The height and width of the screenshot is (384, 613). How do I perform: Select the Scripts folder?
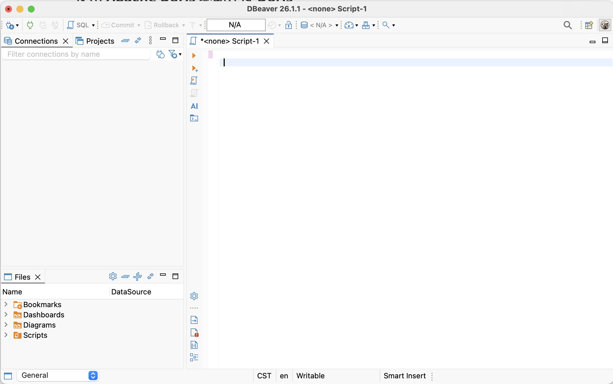35,335
